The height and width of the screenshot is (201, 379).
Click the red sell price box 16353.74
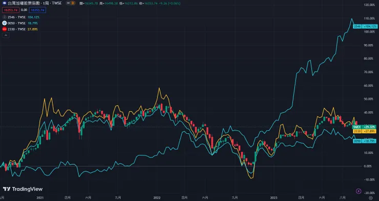point(11,10)
